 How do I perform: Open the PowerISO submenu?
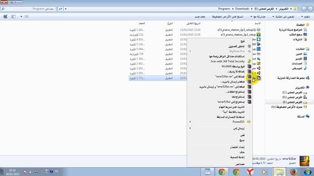[x=238, y=122]
